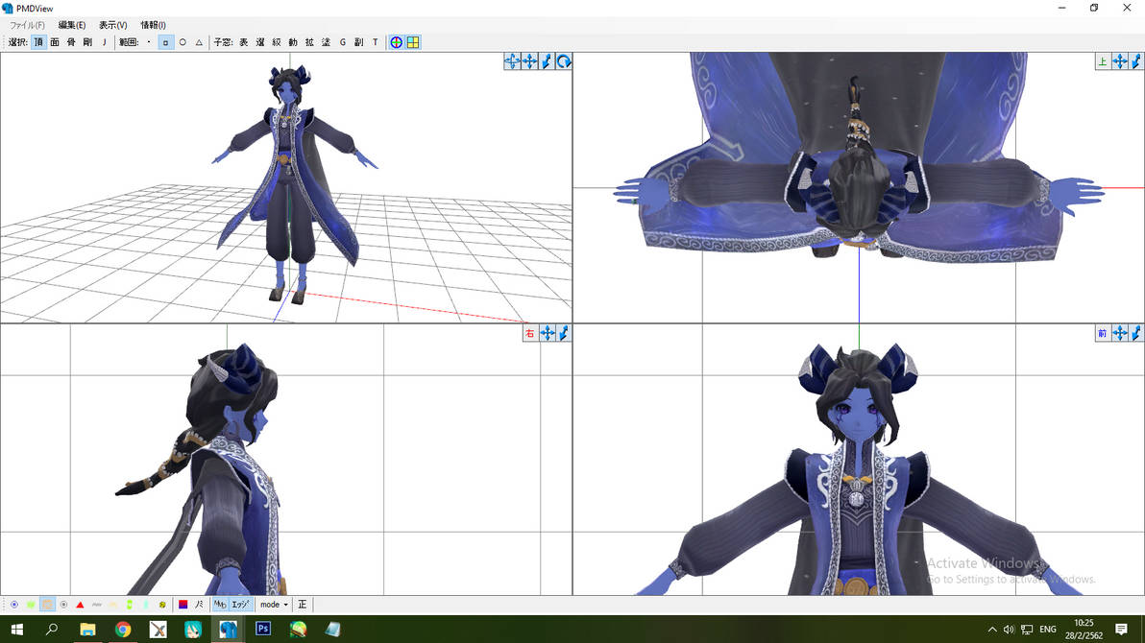Click the light green icon in bottom toolbar
The height and width of the screenshot is (643, 1145).
[31, 605]
